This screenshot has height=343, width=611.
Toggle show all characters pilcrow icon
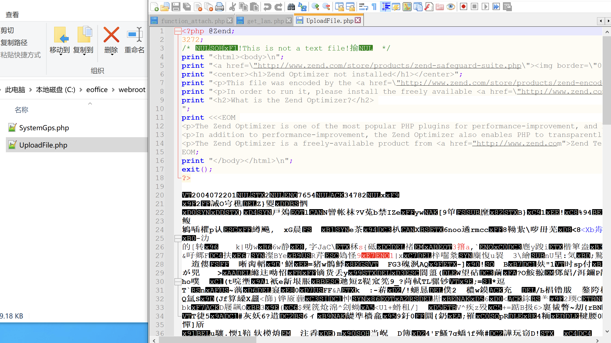tap(374, 6)
